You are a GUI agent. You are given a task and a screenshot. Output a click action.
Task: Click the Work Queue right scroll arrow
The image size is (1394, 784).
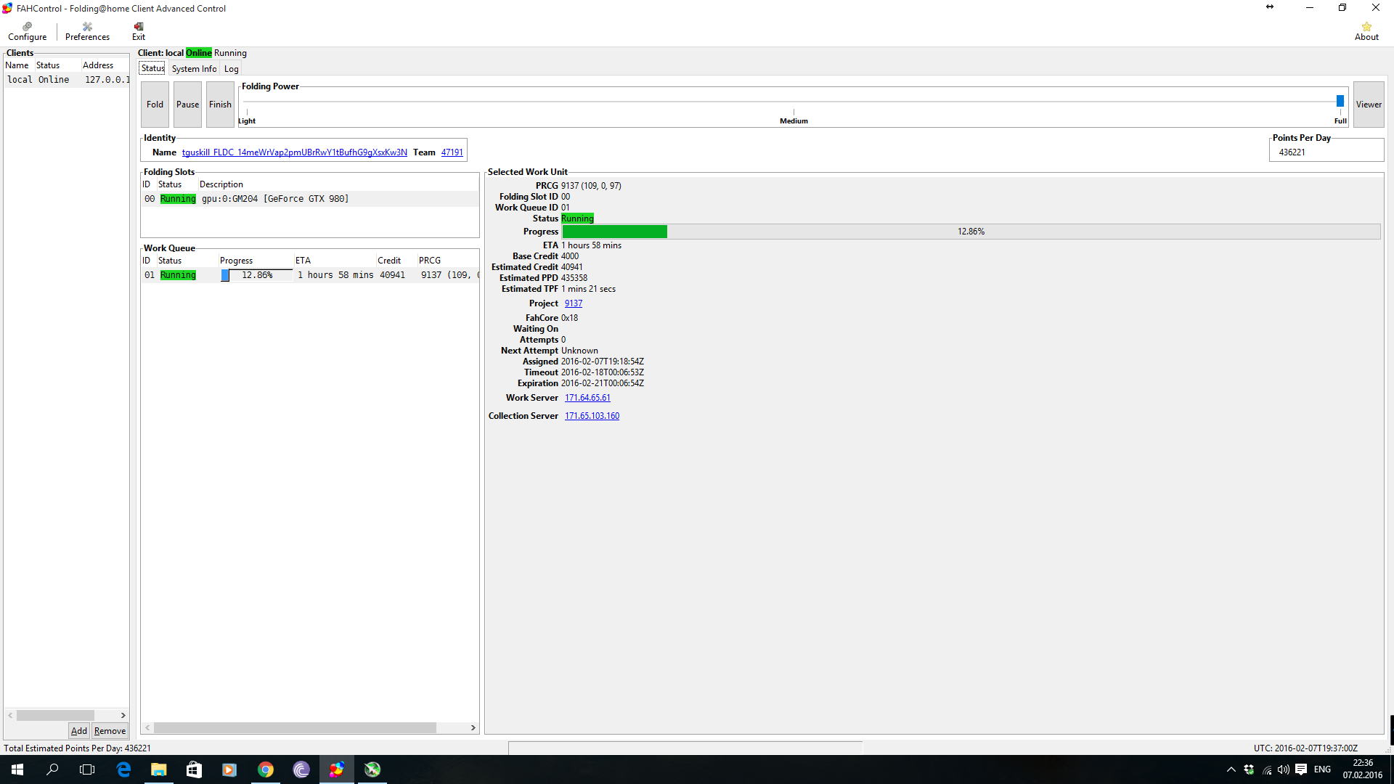click(x=473, y=727)
